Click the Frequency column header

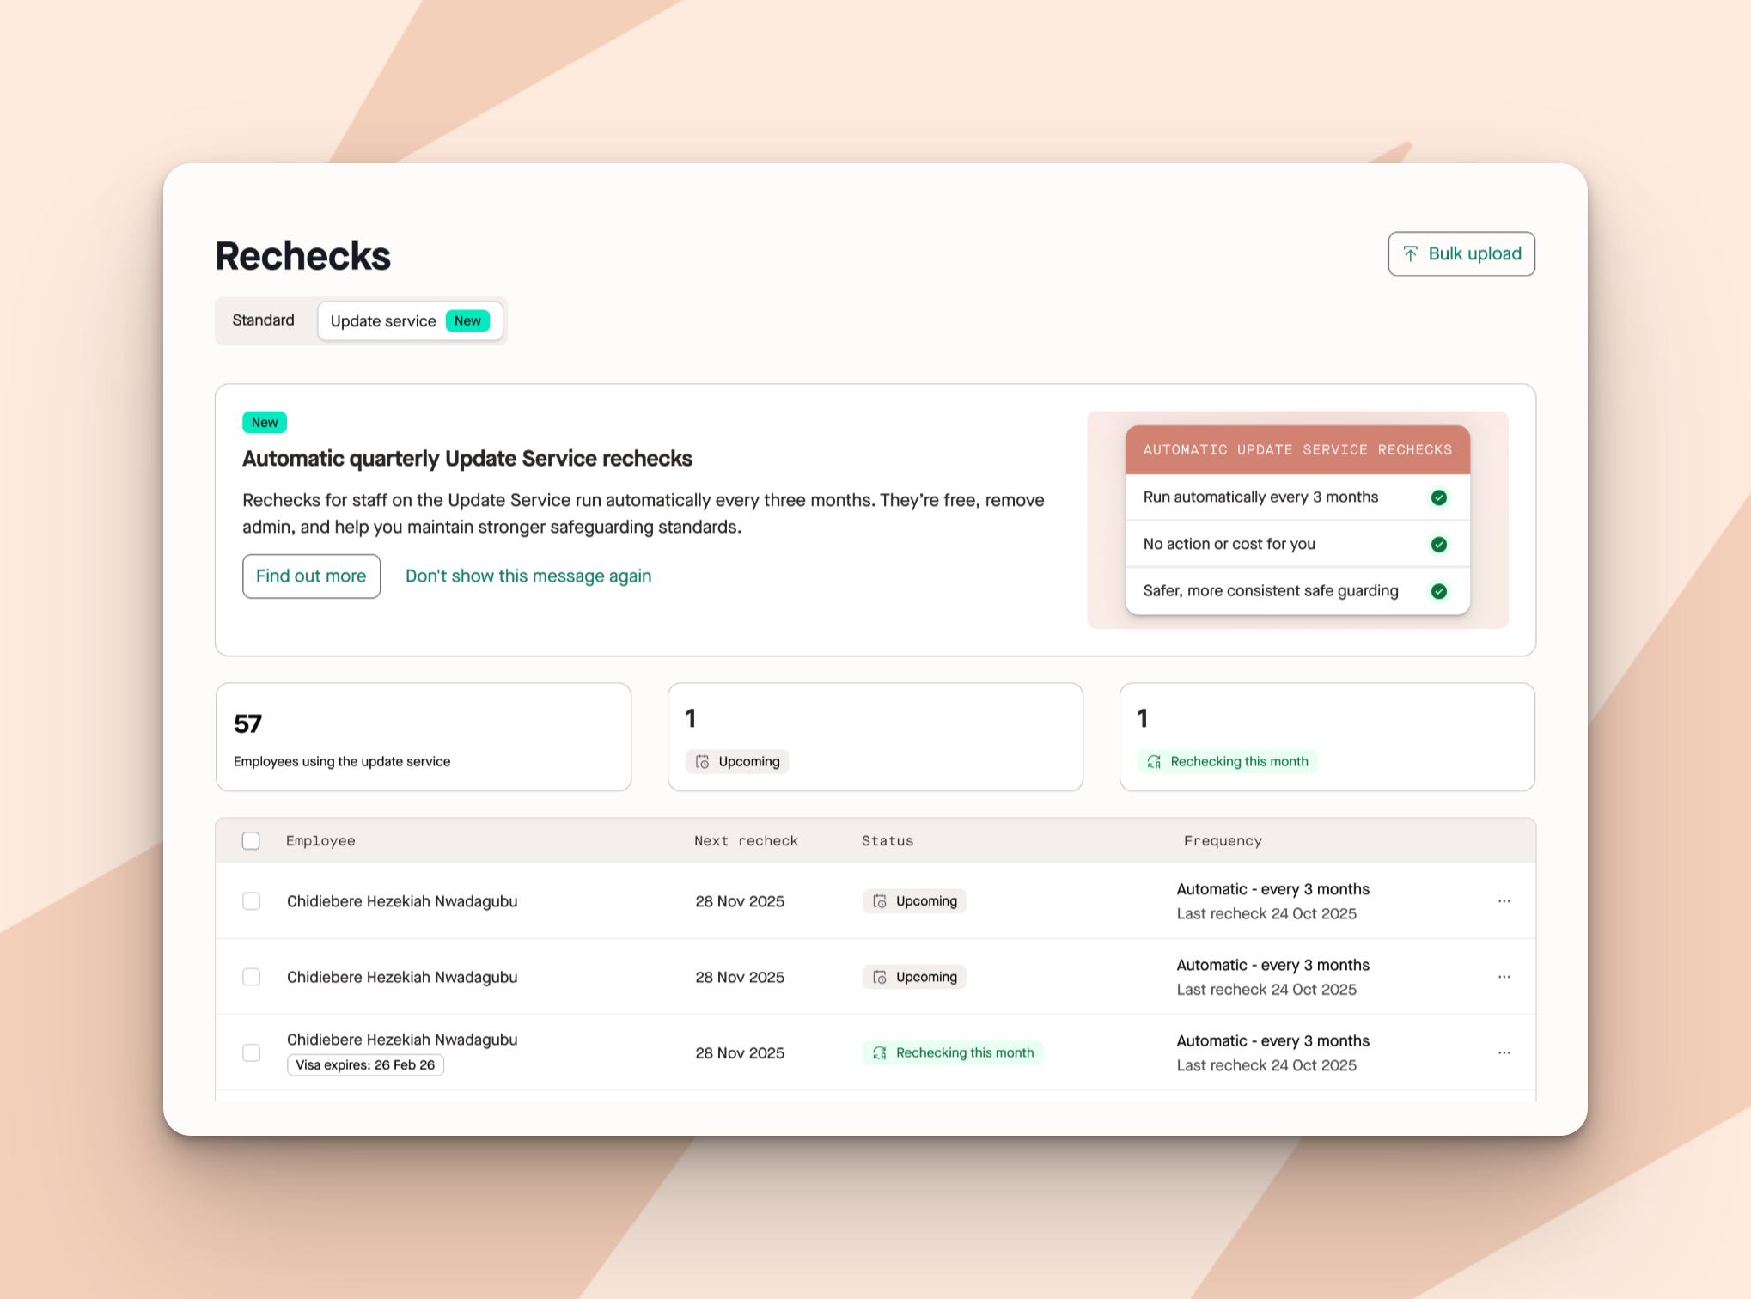click(x=1223, y=840)
